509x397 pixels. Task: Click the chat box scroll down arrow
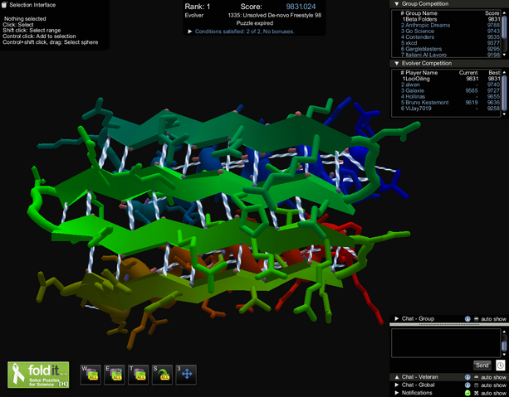tap(504, 355)
